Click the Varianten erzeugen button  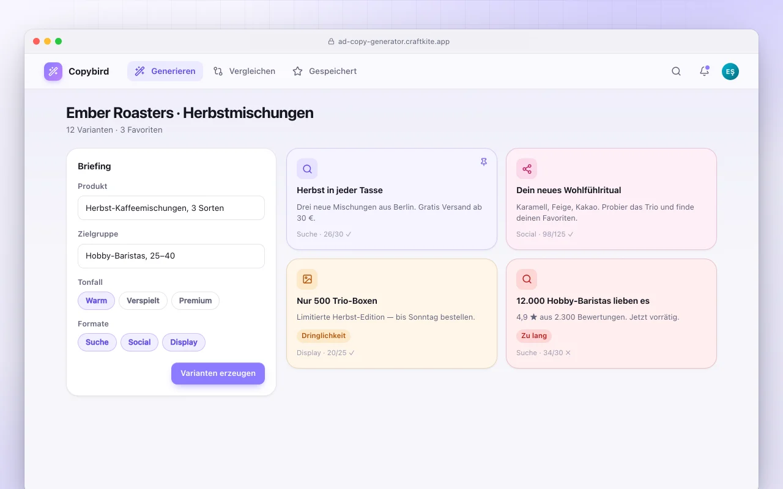tap(218, 373)
